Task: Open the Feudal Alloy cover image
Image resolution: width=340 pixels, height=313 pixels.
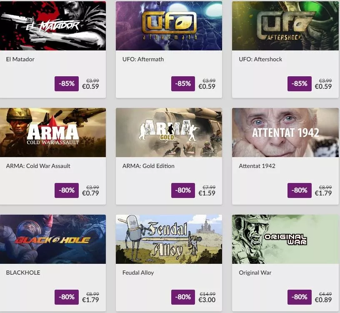Action: 169,239
